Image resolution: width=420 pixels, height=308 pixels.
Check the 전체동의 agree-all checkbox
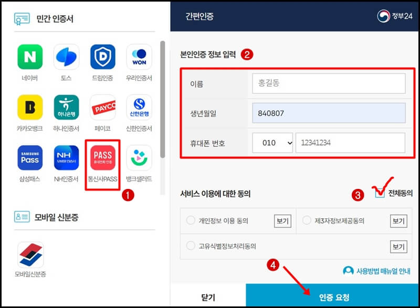[380, 193]
